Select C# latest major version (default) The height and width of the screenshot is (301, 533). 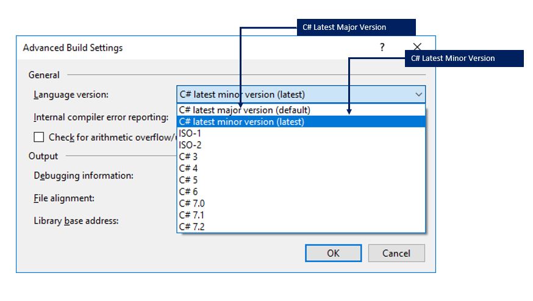click(245, 110)
